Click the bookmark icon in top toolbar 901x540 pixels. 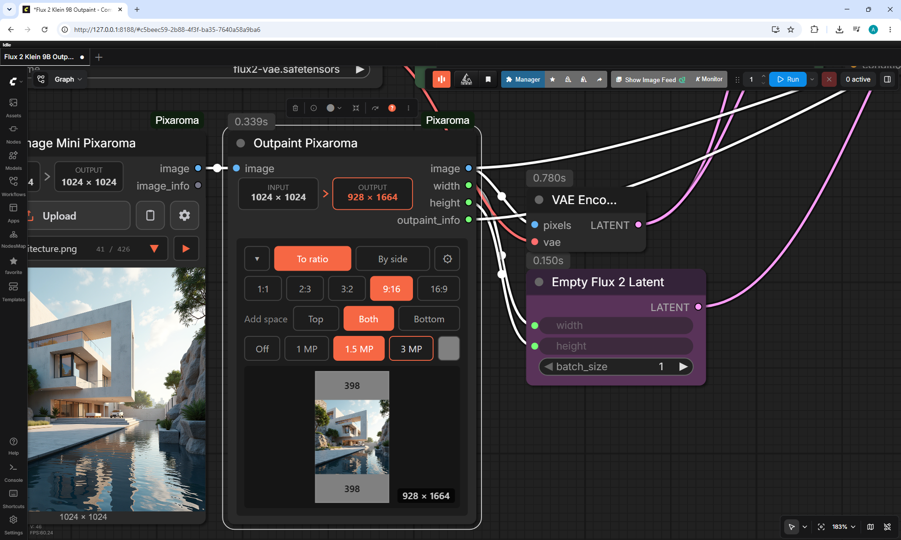488,79
